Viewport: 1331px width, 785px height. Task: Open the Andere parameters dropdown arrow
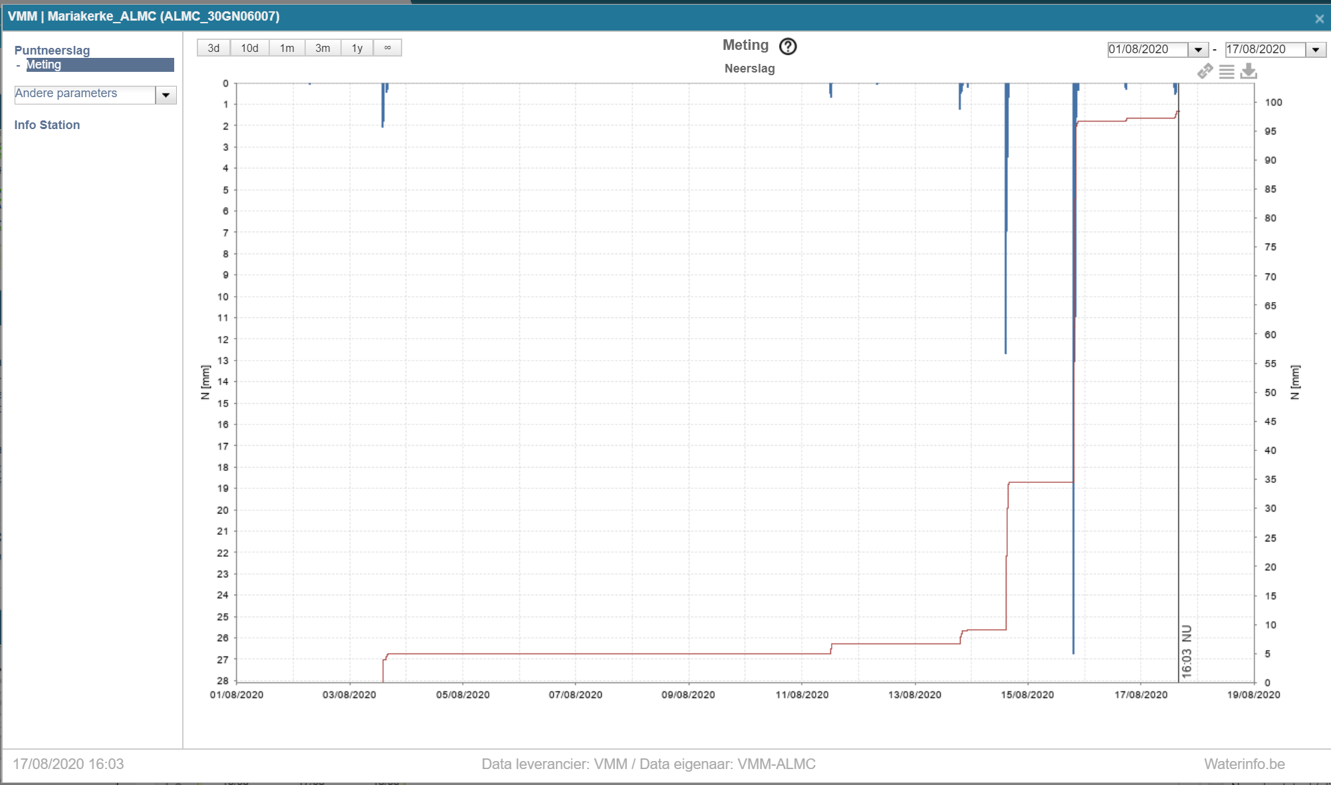(166, 95)
